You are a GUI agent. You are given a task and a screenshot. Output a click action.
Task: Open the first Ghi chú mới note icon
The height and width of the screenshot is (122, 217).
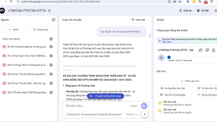click(160, 103)
